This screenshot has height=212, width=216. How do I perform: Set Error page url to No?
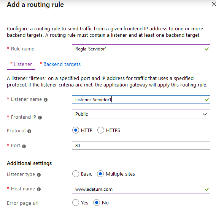coord(97,203)
